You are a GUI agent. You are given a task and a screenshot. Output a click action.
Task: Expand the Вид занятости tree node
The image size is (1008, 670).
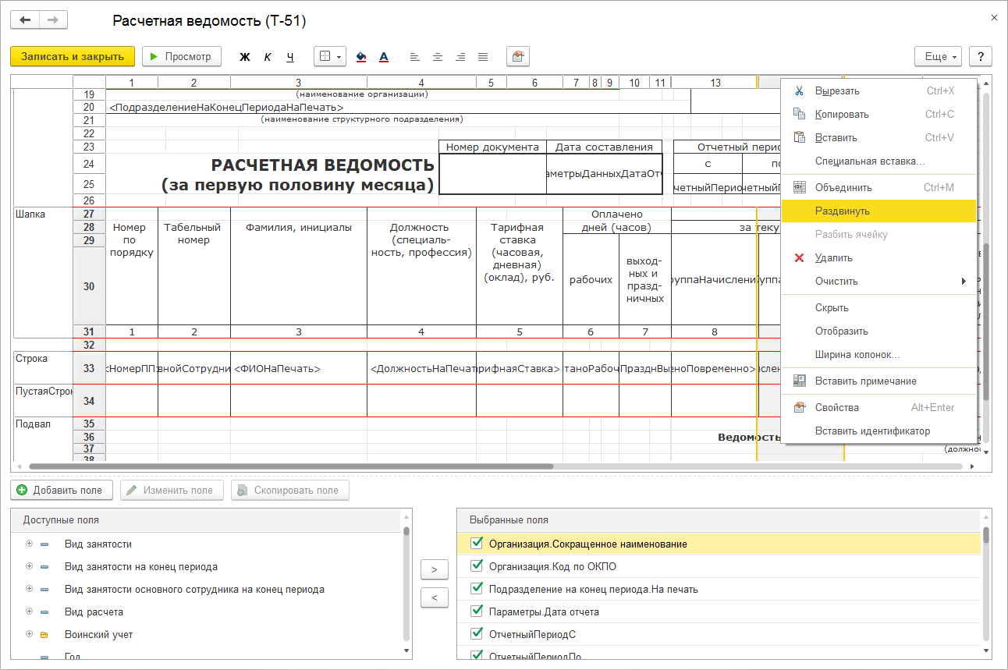tap(30, 544)
